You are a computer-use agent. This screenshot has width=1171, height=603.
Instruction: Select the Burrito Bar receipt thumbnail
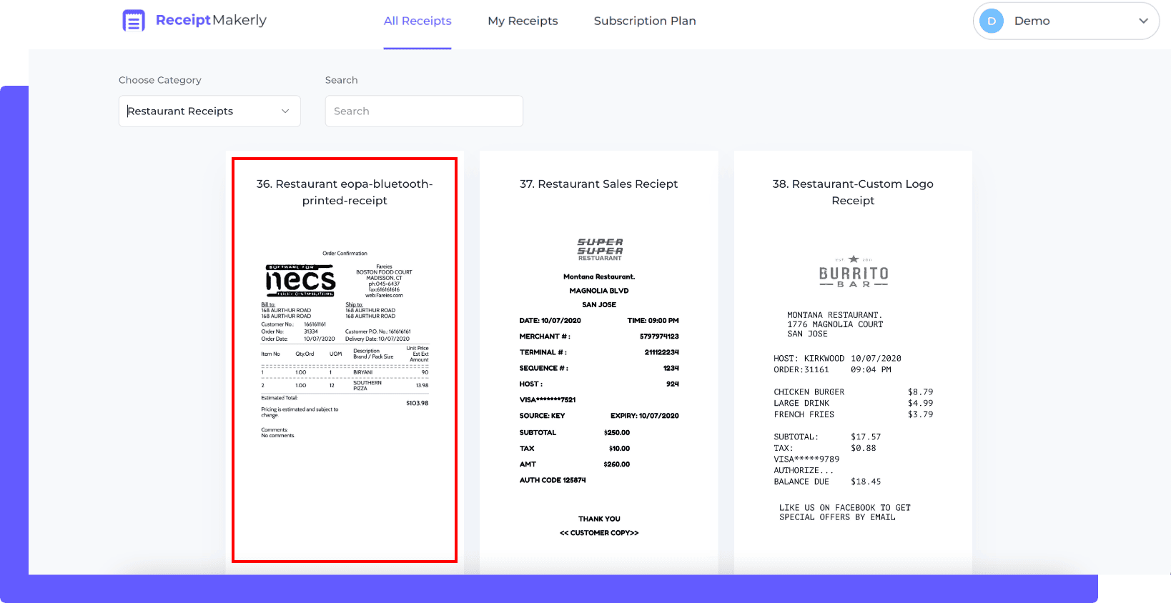853,389
